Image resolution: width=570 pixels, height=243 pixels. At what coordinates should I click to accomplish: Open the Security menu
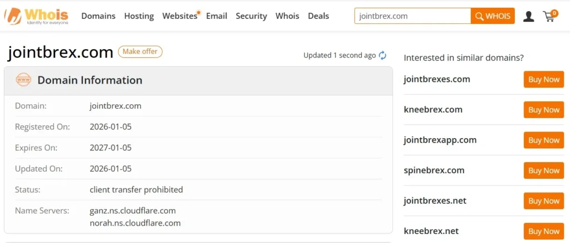(x=251, y=16)
